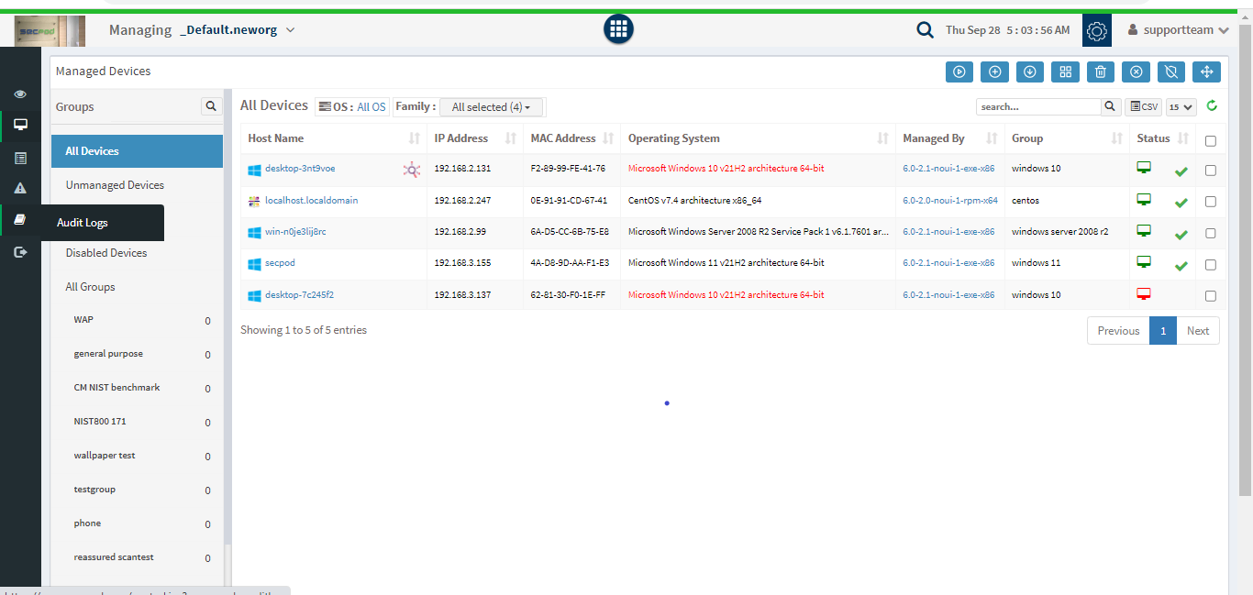Sort table by Group column
The image size is (1253, 595).
(x=1066, y=138)
